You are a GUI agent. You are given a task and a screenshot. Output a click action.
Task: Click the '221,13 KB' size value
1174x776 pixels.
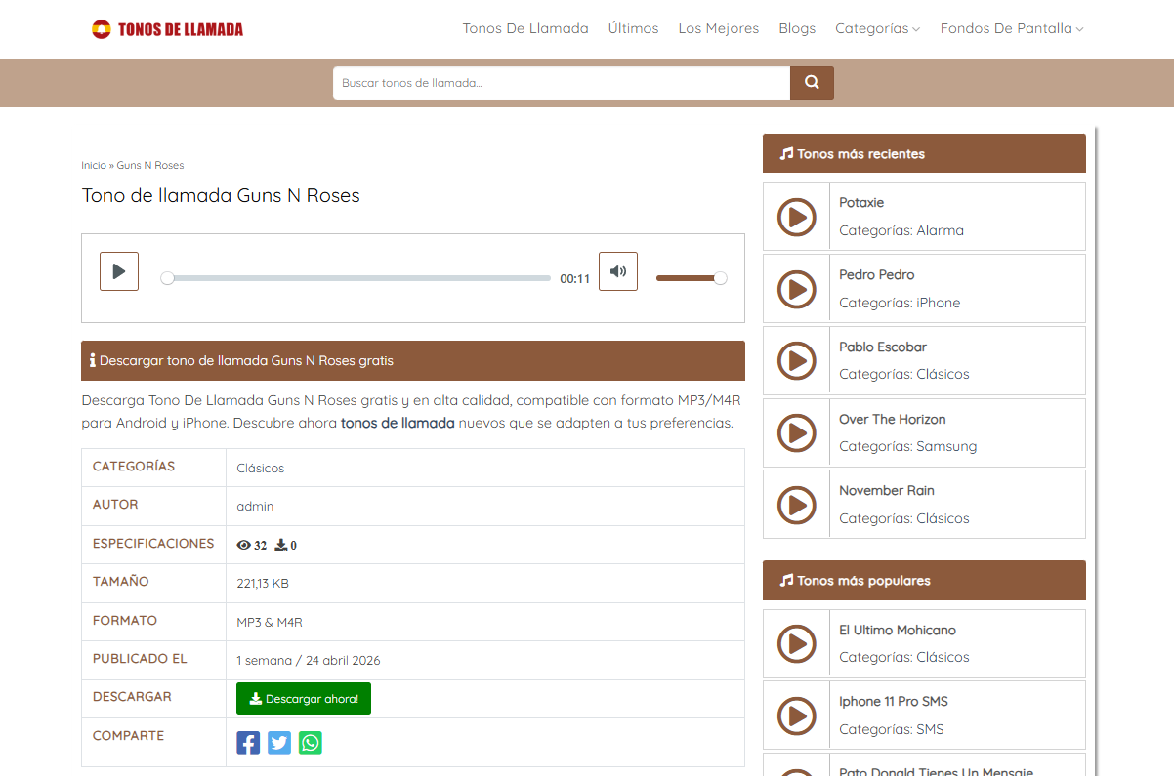(x=263, y=584)
